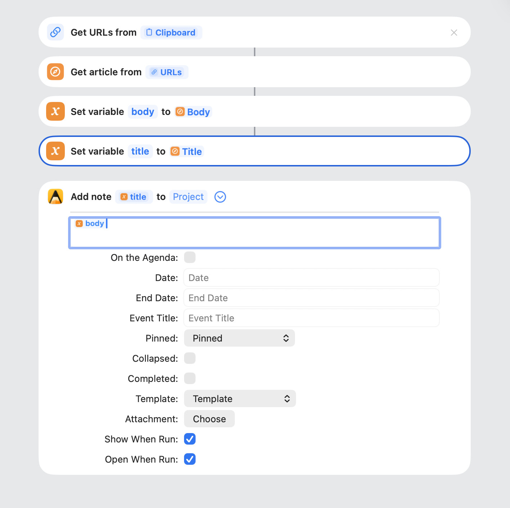Click the link icon on Get URLs action
This screenshot has width=510, height=508.
coord(55,32)
